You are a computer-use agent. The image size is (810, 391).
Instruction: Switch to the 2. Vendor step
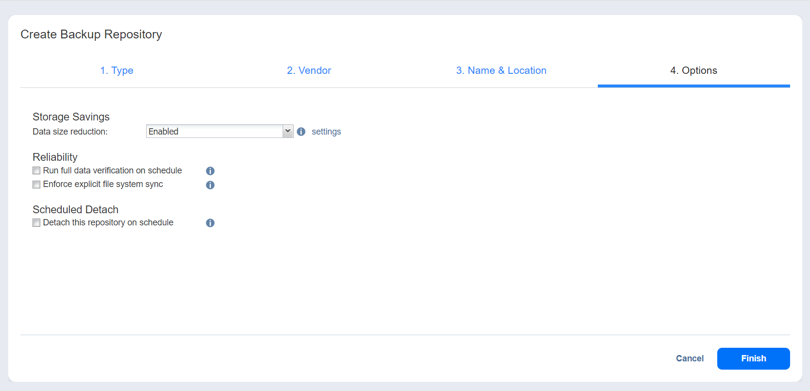[309, 70]
